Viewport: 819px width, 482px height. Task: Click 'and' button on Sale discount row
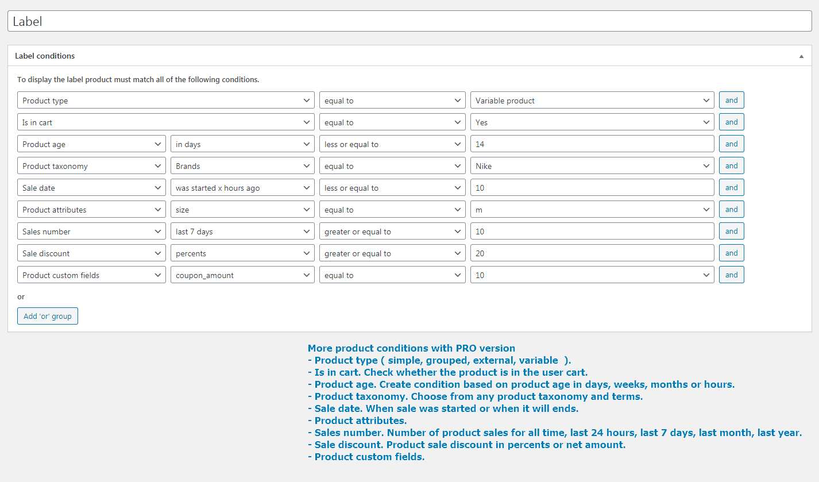(731, 253)
